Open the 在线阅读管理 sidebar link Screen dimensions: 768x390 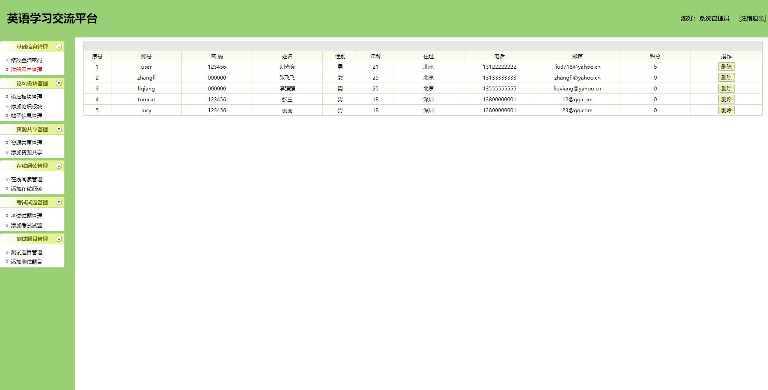pyautogui.click(x=27, y=180)
